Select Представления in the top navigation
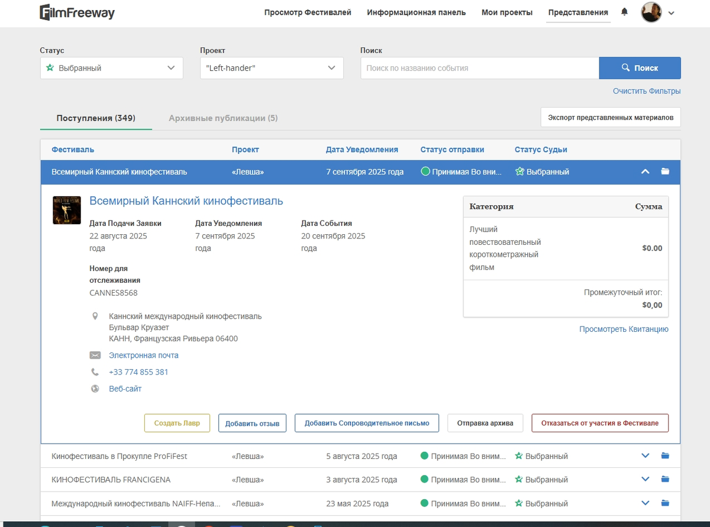Viewport: 710px width, 527px height. pyautogui.click(x=578, y=12)
